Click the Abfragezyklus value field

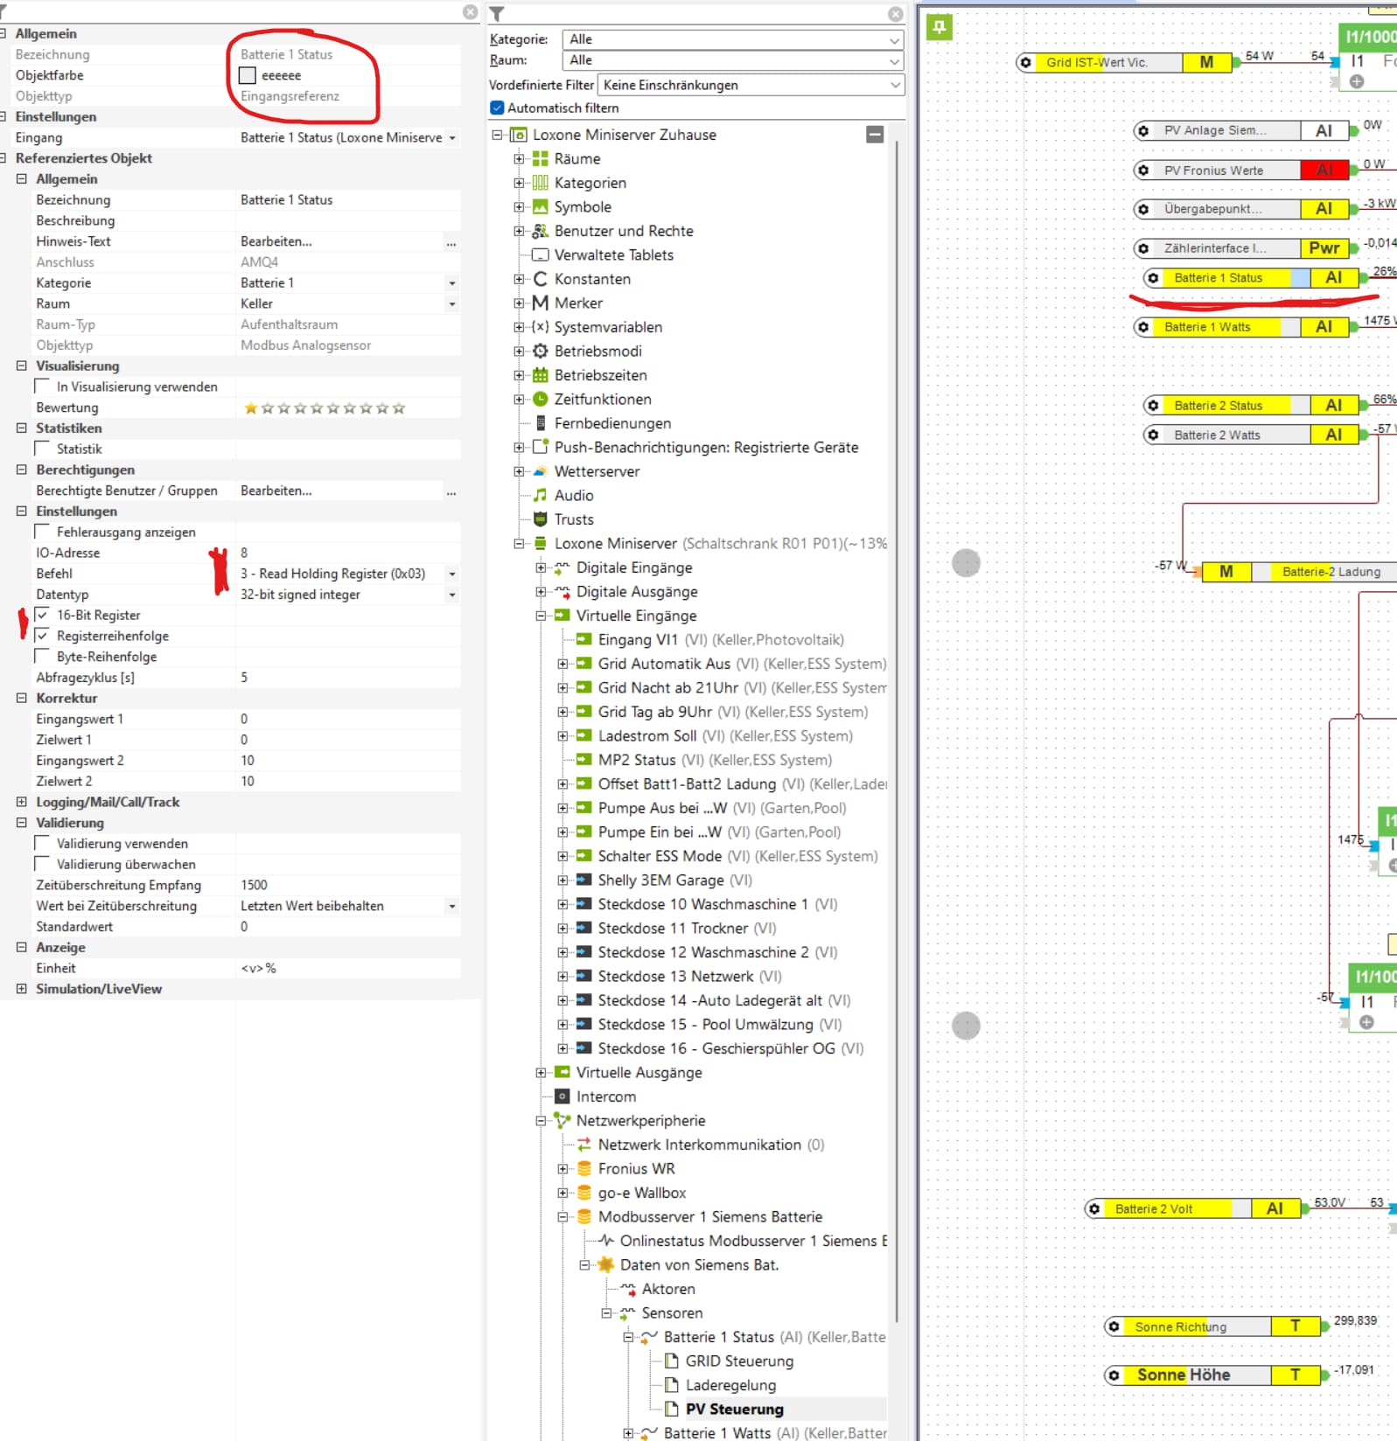point(348,678)
